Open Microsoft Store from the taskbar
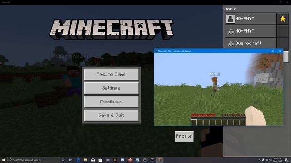 (100, 160)
